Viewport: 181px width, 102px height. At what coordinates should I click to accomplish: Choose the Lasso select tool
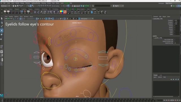coord(2,23)
